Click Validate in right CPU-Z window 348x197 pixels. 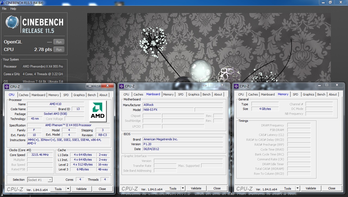311,188
